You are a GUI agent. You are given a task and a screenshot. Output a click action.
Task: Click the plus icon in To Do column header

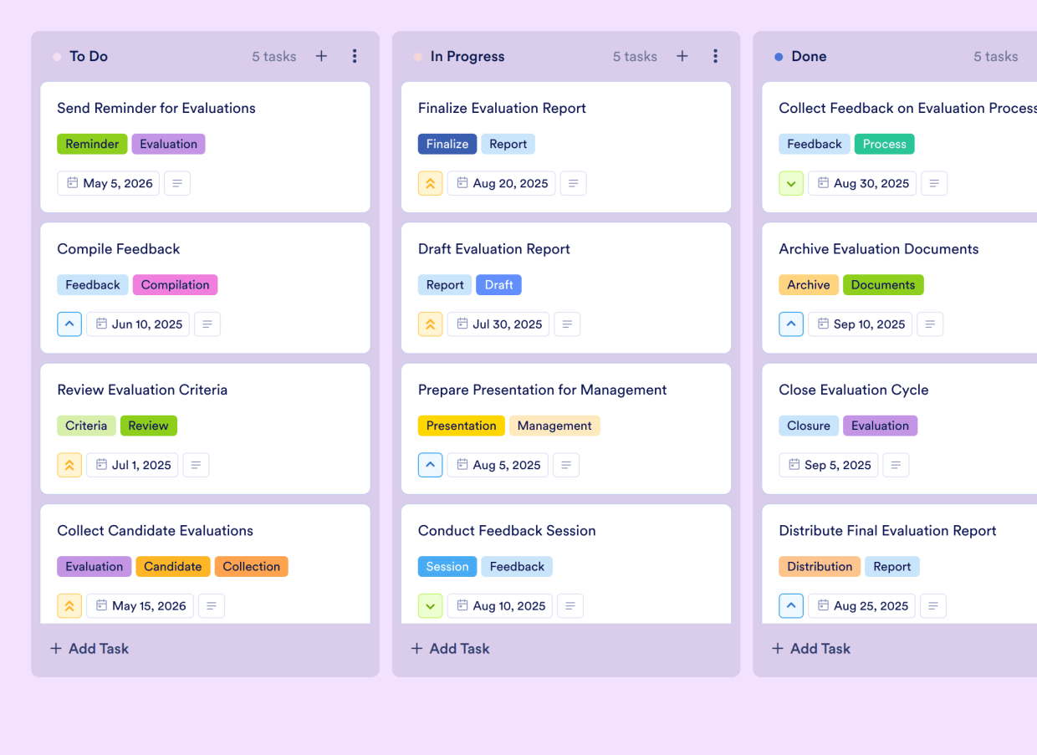[321, 56]
